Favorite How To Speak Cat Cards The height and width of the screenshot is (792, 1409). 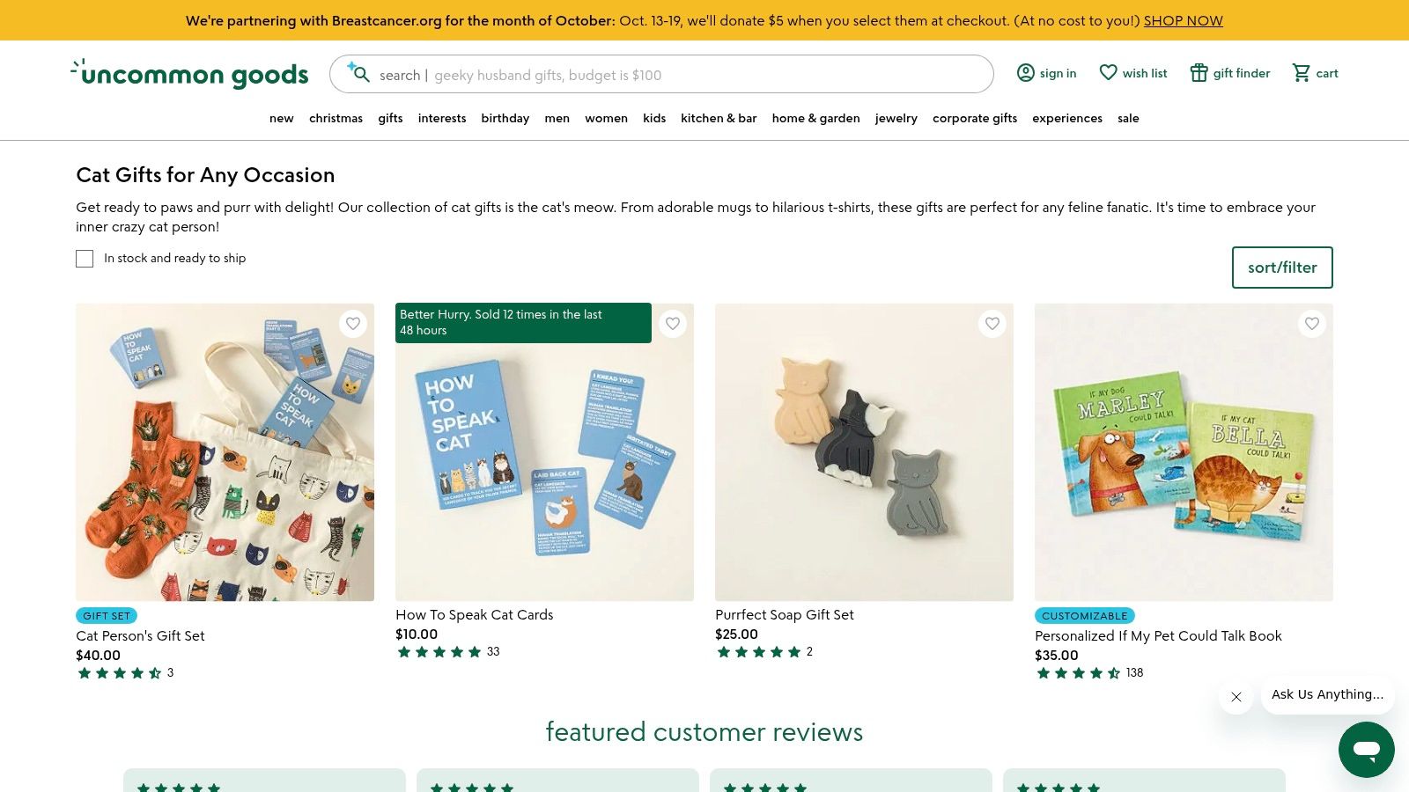click(673, 324)
